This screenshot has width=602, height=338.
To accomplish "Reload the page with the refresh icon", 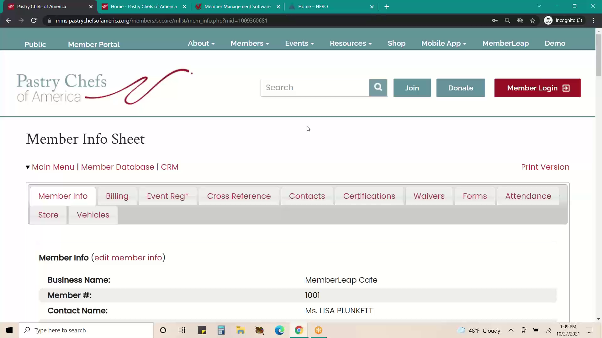I will pyautogui.click(x=34, y=20).
